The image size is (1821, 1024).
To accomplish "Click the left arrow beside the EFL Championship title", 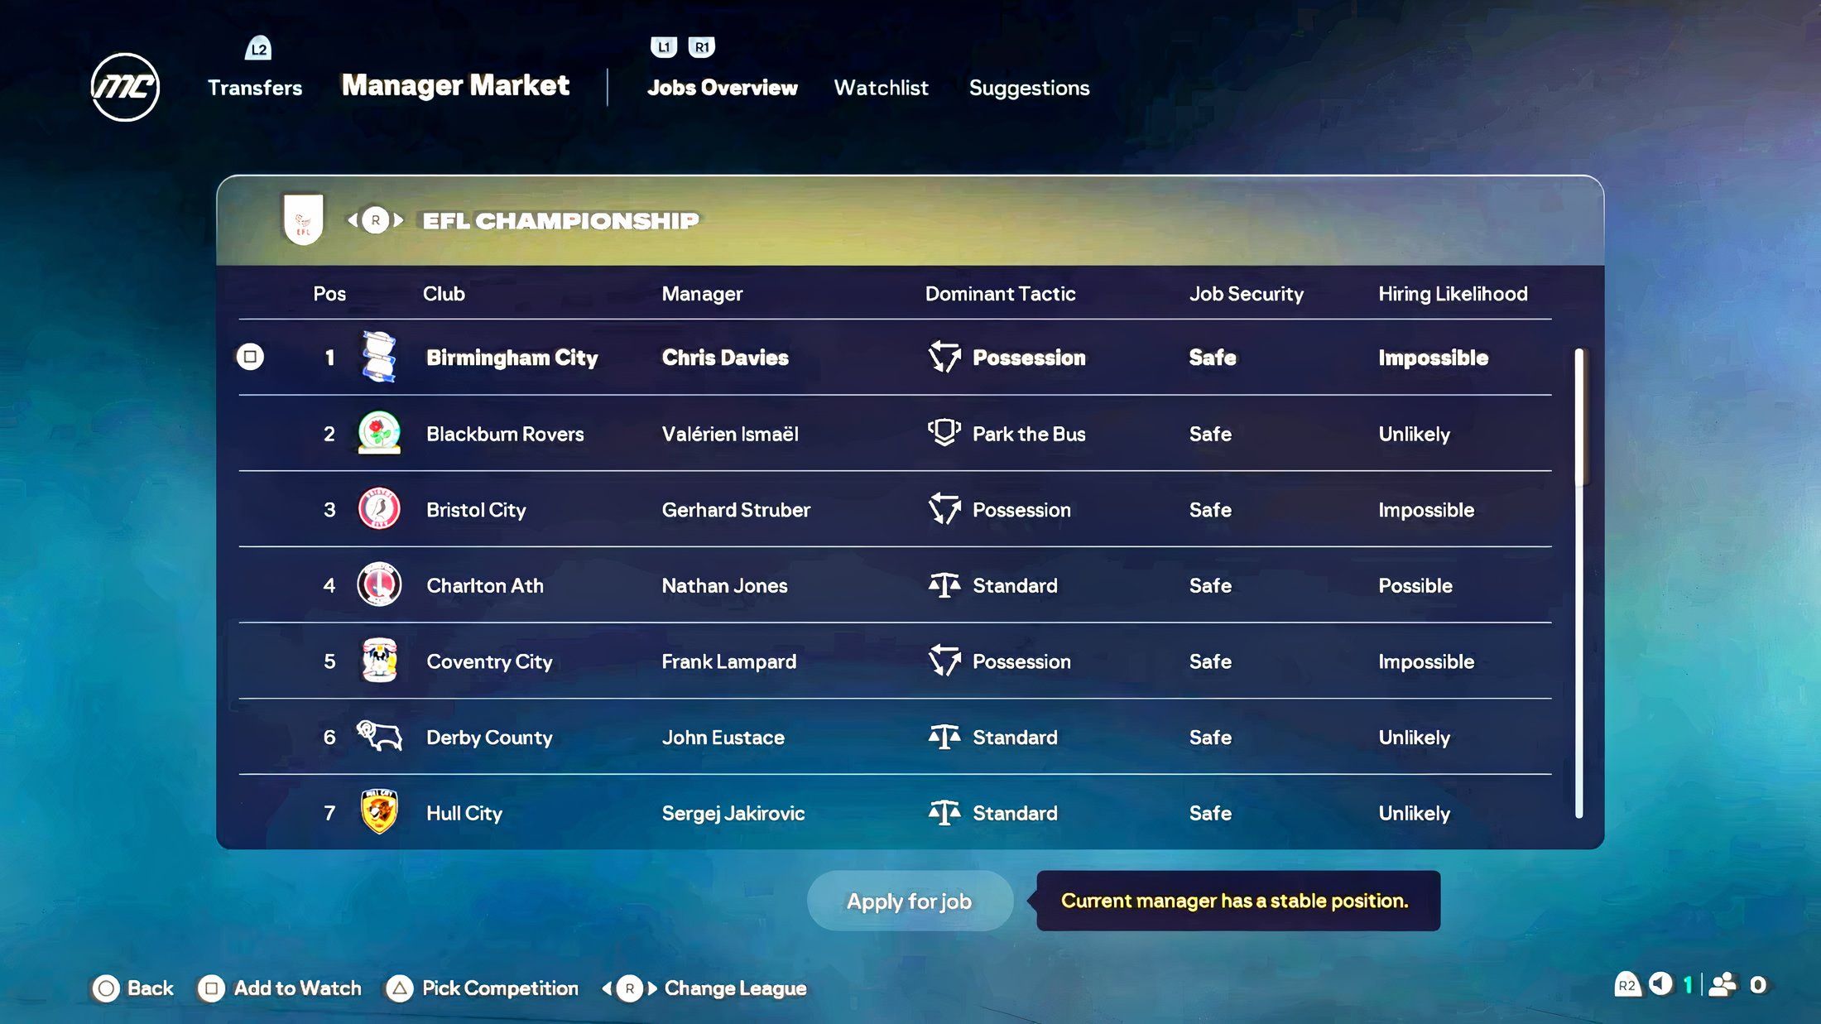I will point(353,220).
